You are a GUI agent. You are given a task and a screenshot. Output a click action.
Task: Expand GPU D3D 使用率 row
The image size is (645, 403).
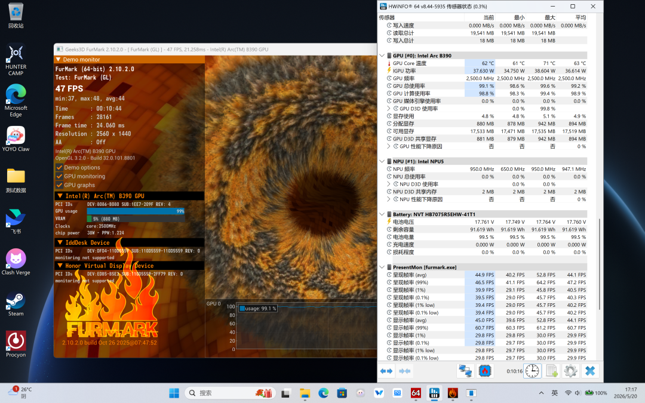tap(389, 109)
